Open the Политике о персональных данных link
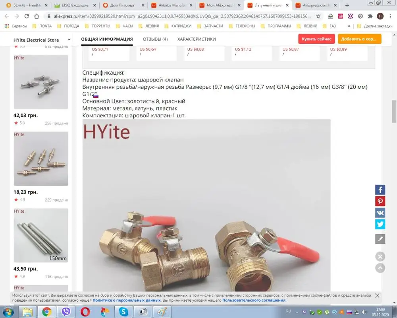 pyautogui.click(x=126, y=300)
